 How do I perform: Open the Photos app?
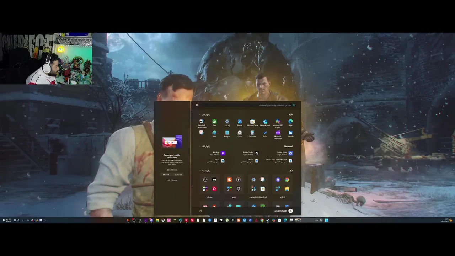point(240,123)
